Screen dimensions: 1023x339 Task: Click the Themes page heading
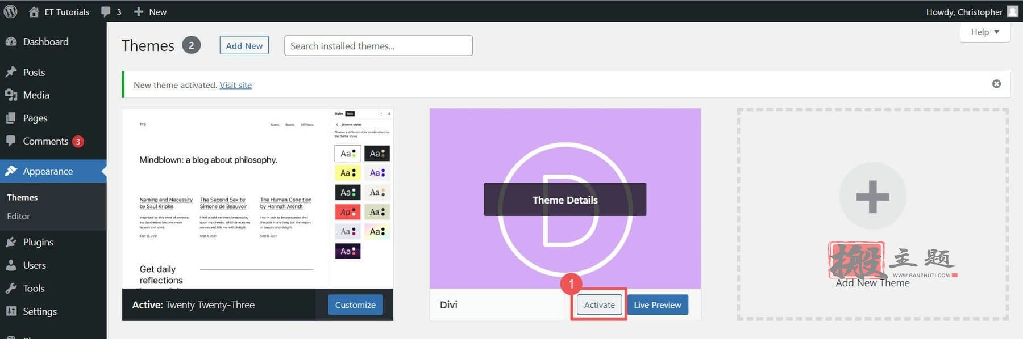pos(148,45)
